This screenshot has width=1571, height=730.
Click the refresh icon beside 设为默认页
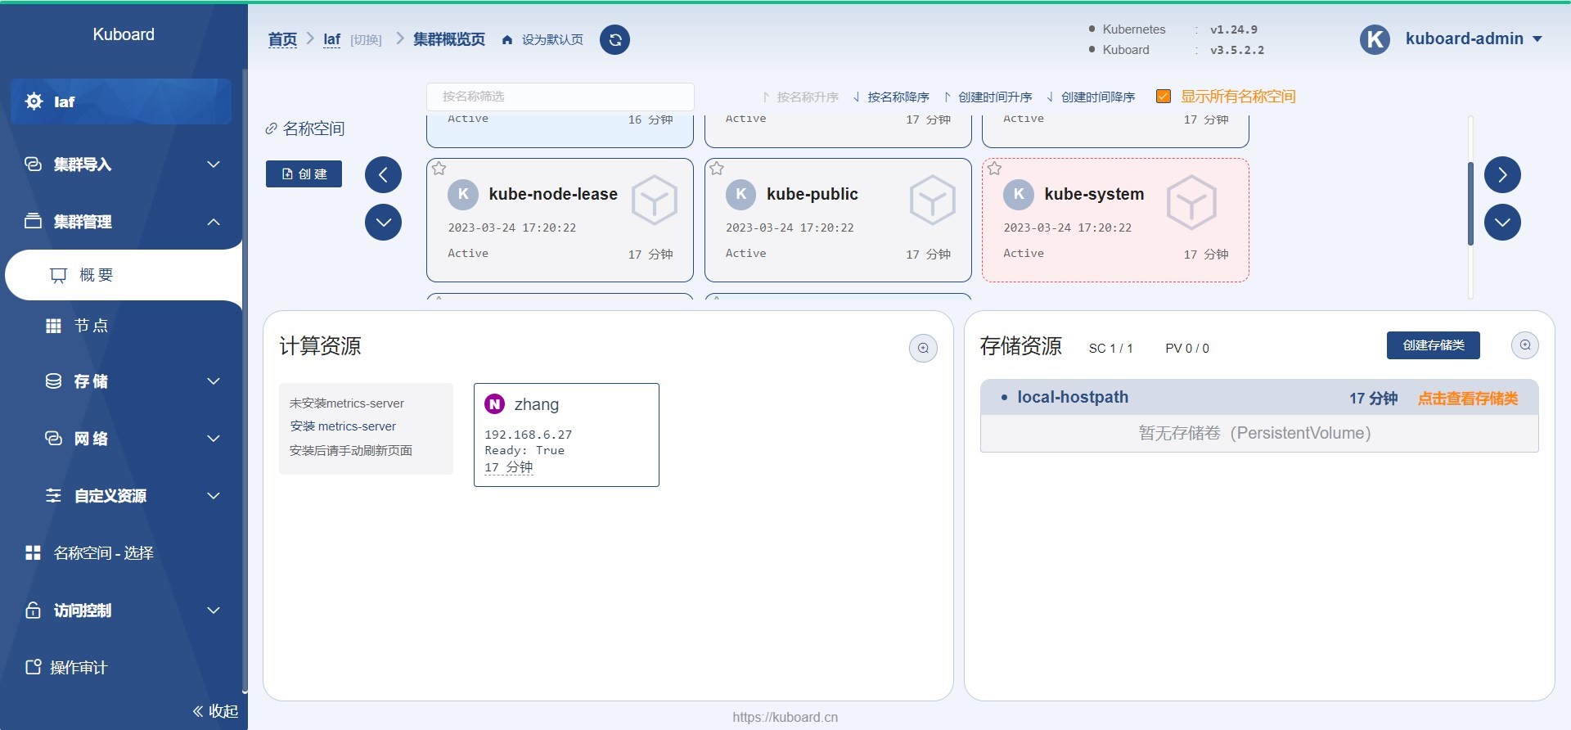click(614, 39)
